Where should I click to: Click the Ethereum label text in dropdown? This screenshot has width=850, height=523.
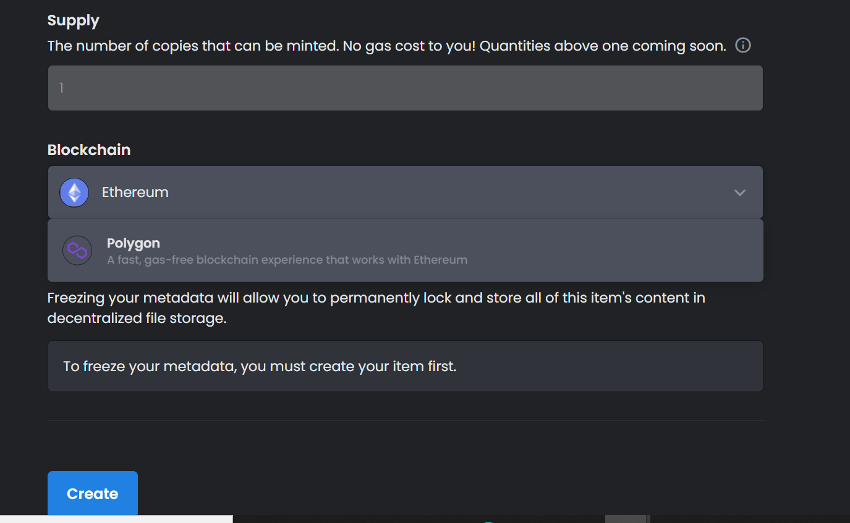tap(135, 193)
